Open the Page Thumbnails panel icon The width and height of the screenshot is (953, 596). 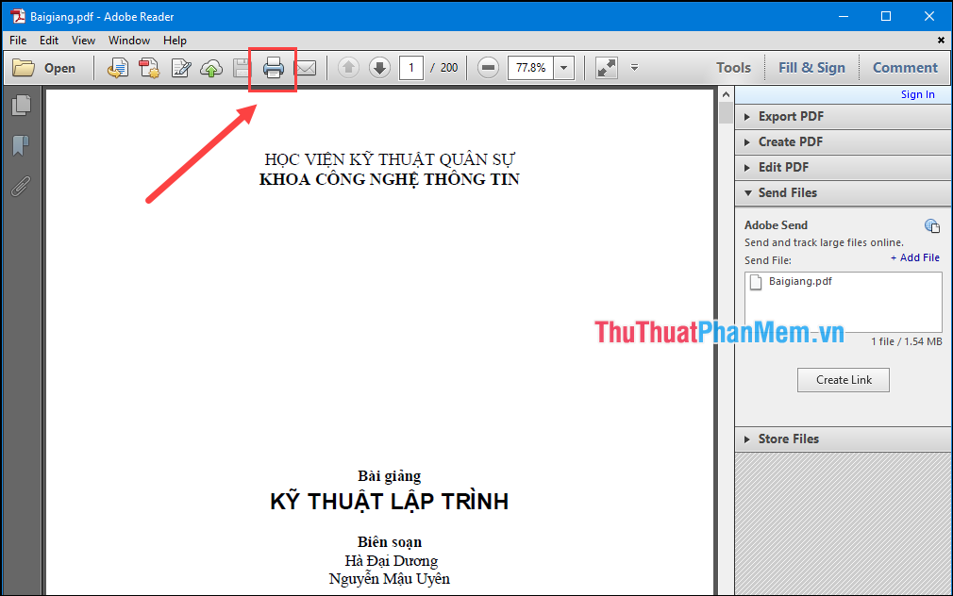coord(22,105)
